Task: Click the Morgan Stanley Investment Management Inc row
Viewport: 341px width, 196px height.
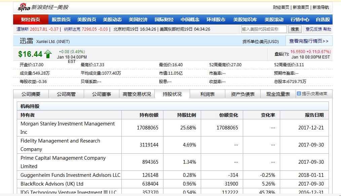Action: (173, 128)
